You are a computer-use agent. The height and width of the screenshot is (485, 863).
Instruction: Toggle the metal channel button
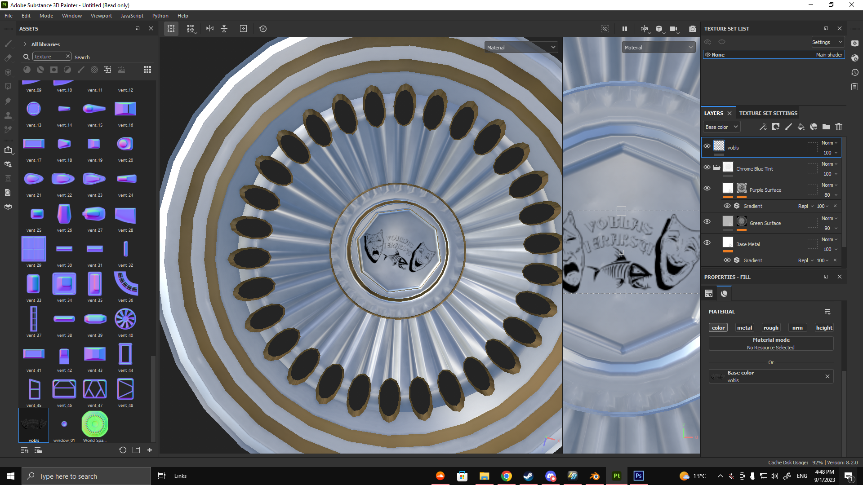click(x=744, y=328)
